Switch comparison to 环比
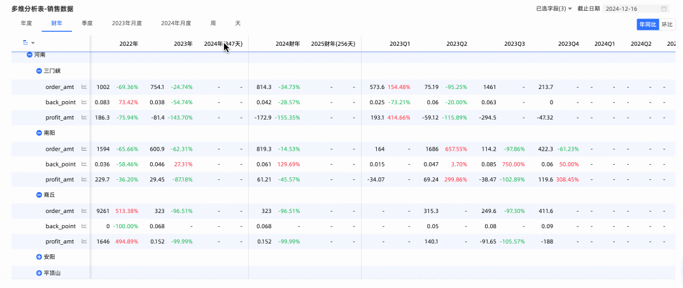Viewport: 683px width, 288px height. coord(666,24)
